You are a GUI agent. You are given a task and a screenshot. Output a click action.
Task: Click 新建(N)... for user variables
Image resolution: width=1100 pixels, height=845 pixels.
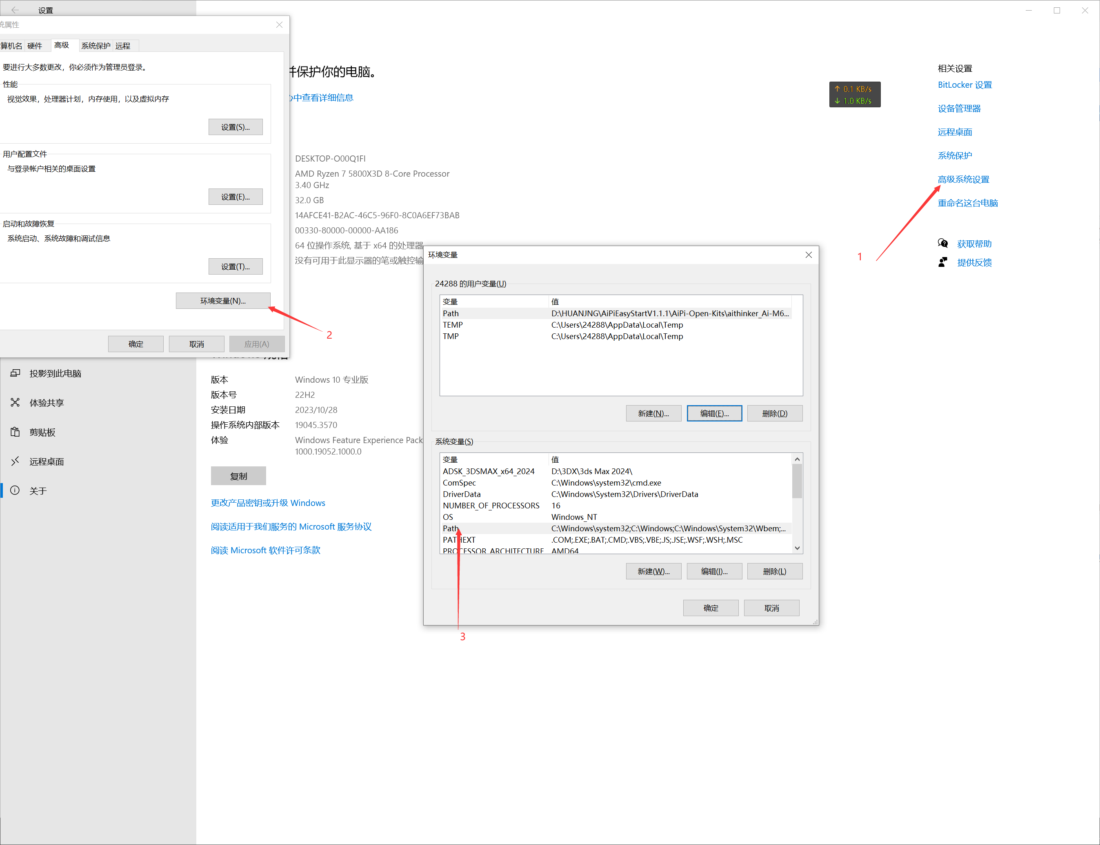653,413
